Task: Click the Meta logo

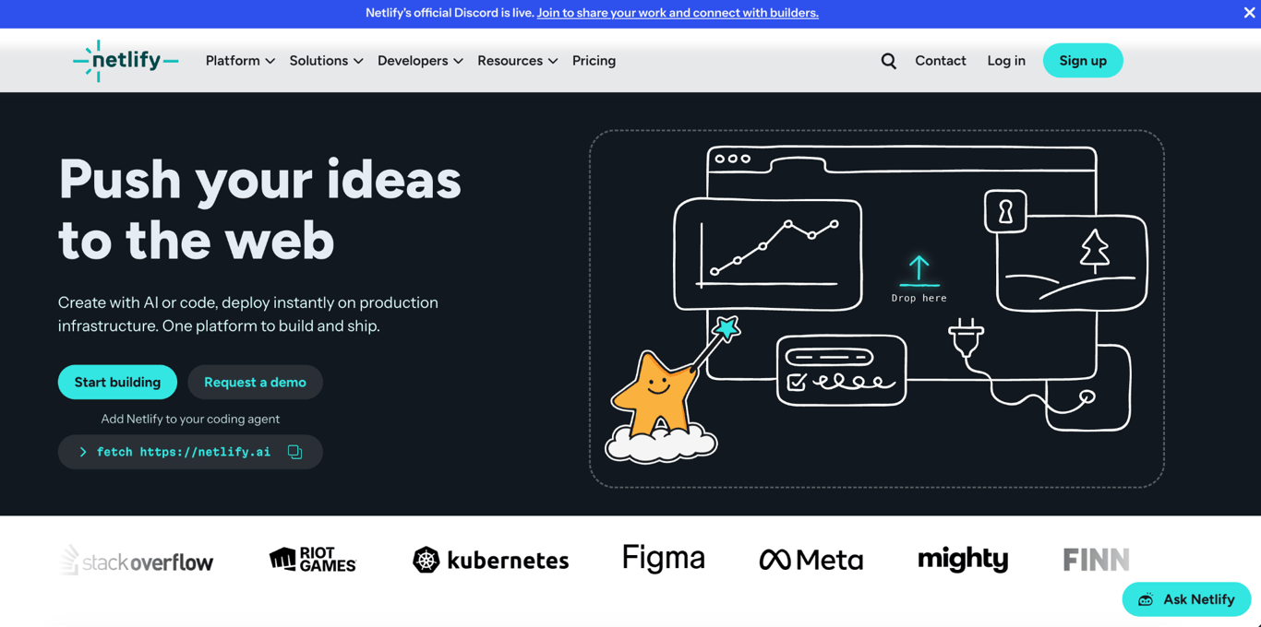Action: click(811, 560)
